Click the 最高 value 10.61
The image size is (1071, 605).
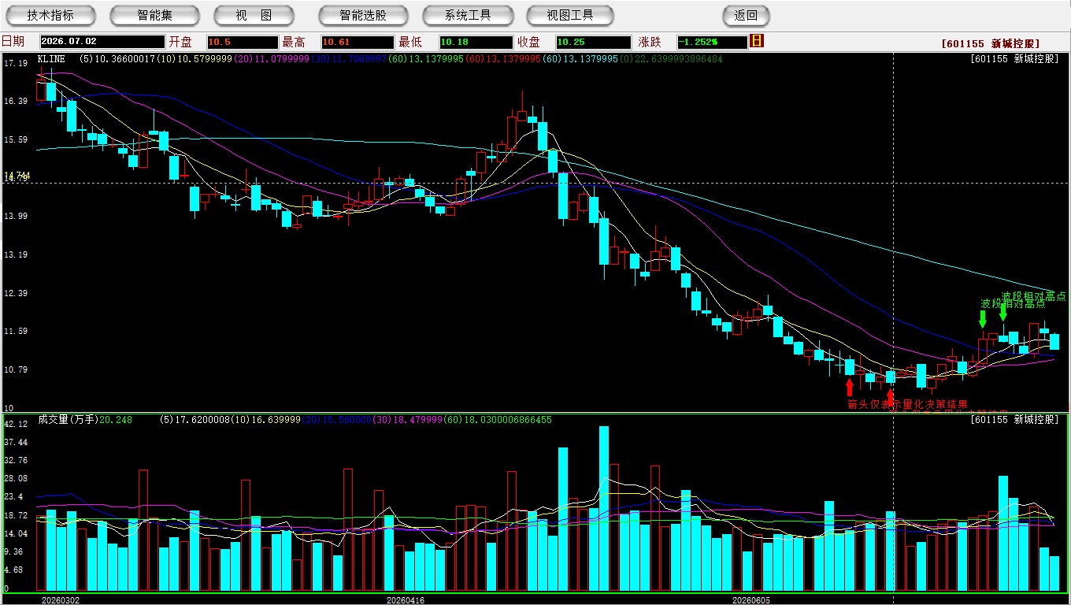[x=357, y=43]
